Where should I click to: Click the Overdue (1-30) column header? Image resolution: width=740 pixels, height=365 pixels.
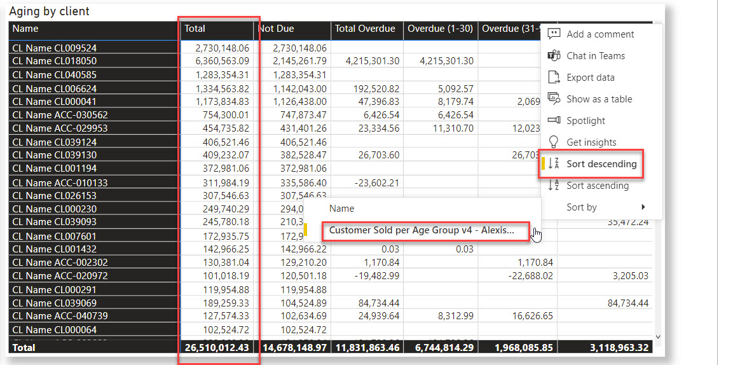click(x=441, y=30)
